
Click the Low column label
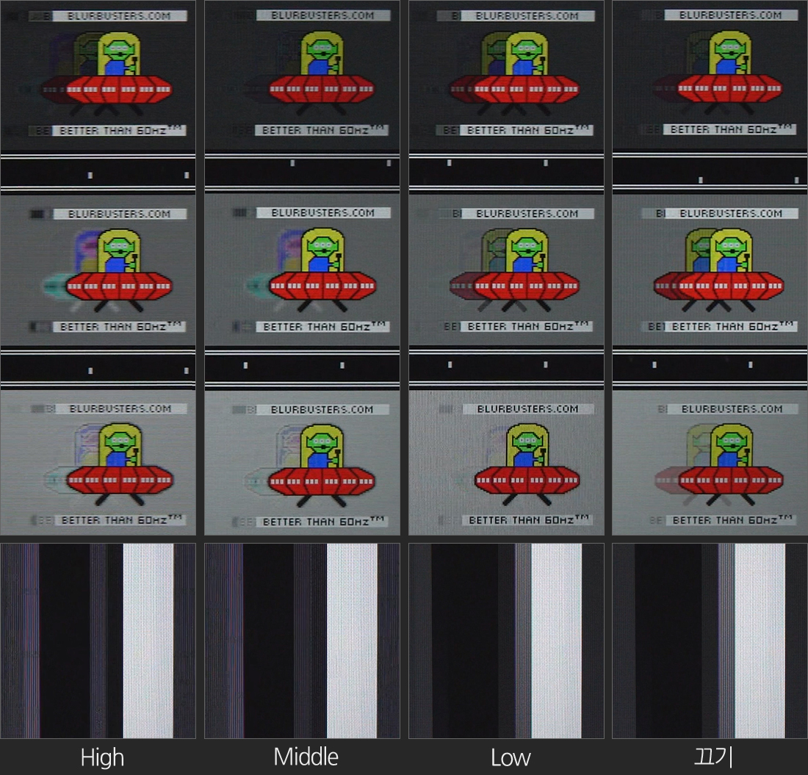pos(510,757)
